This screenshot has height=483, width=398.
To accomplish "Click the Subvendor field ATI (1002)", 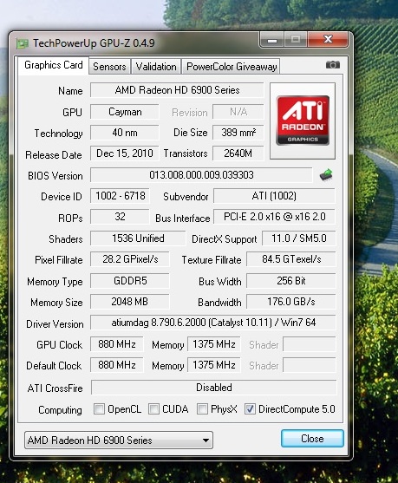I will (274, 196).
